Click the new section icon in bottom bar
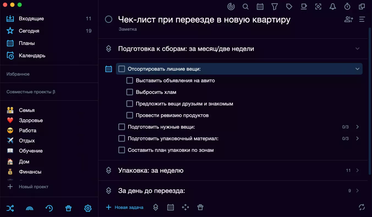The image size is (372, 217). (x=156, y=207)
